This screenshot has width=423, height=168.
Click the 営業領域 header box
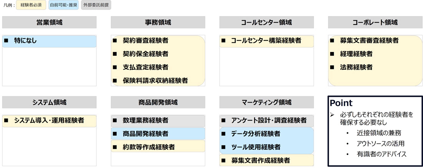(49, 23)
